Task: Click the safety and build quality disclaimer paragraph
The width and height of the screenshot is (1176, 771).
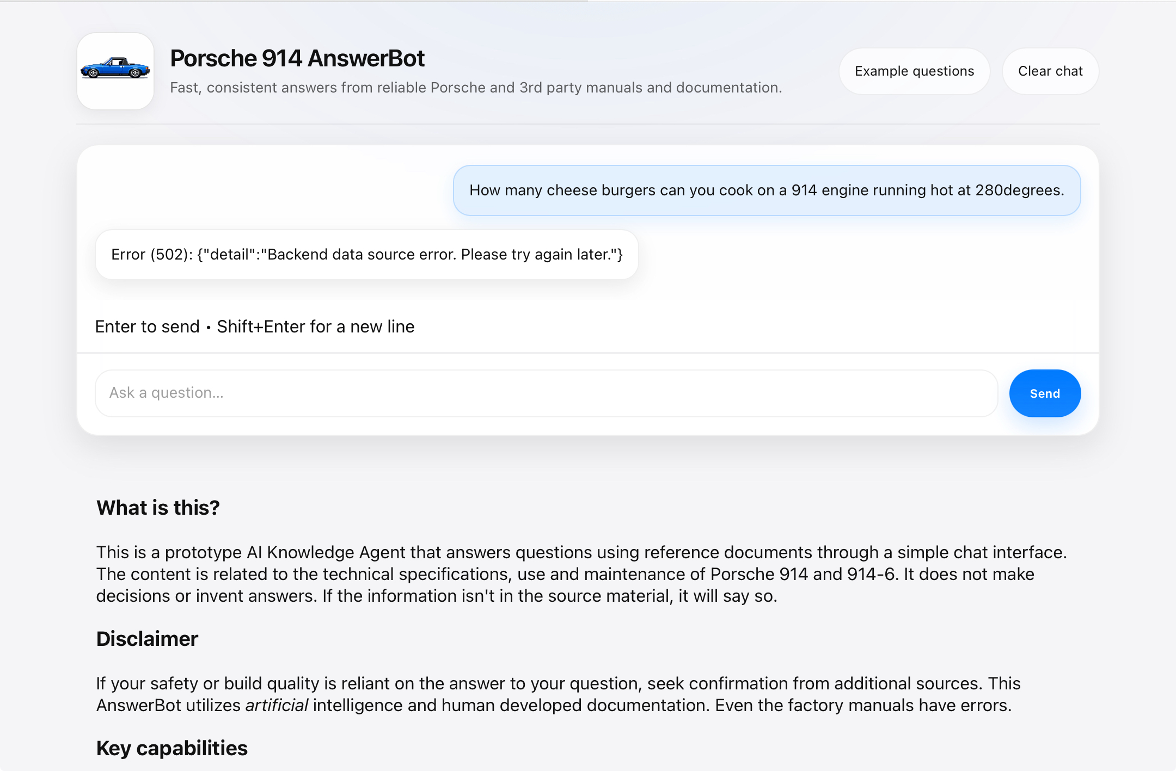Action: coord(558,694)
